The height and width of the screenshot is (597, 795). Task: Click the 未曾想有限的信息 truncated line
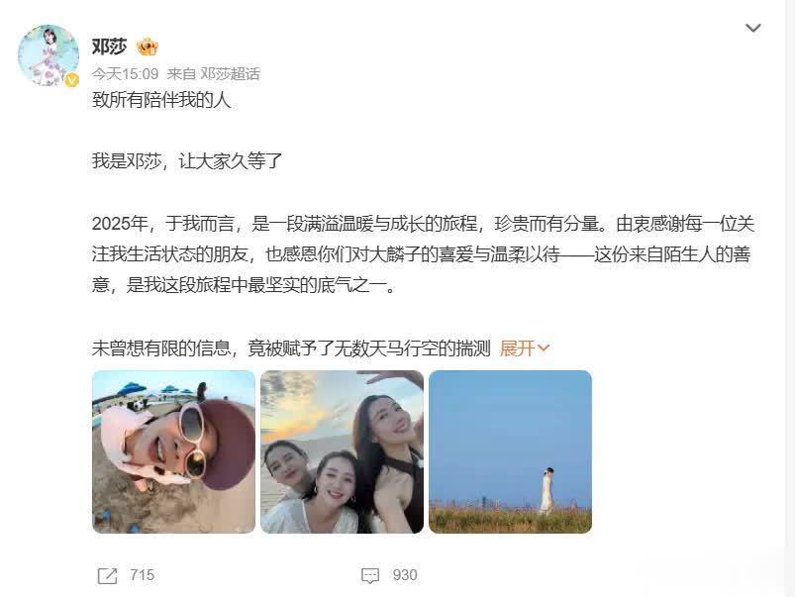[x=291, y=348]
